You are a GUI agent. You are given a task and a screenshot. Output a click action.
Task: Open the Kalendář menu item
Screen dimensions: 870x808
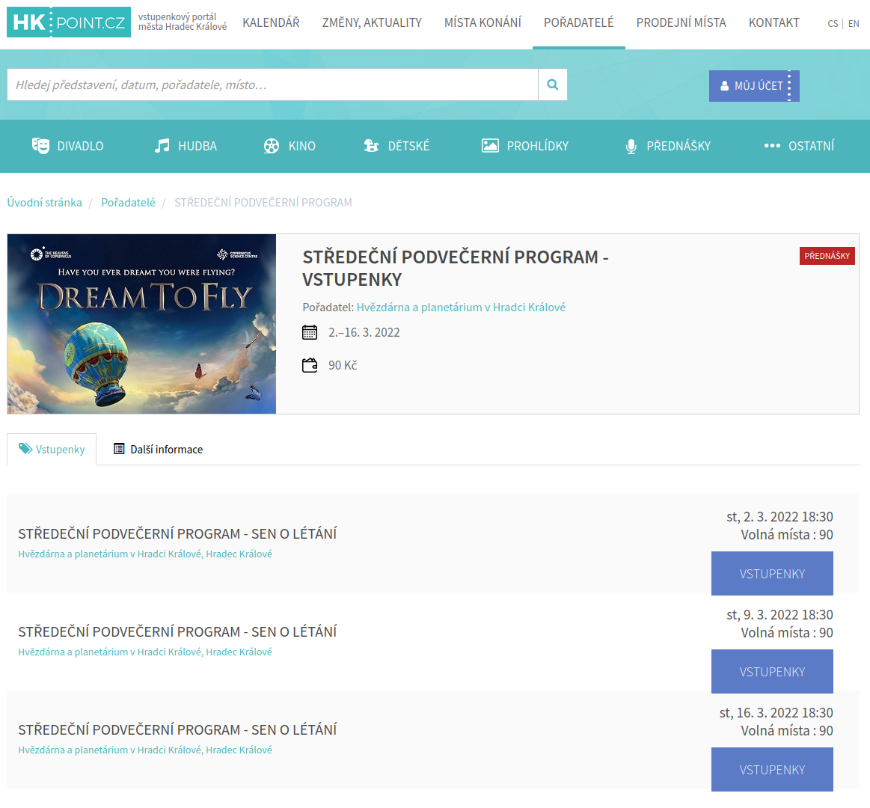271,22
